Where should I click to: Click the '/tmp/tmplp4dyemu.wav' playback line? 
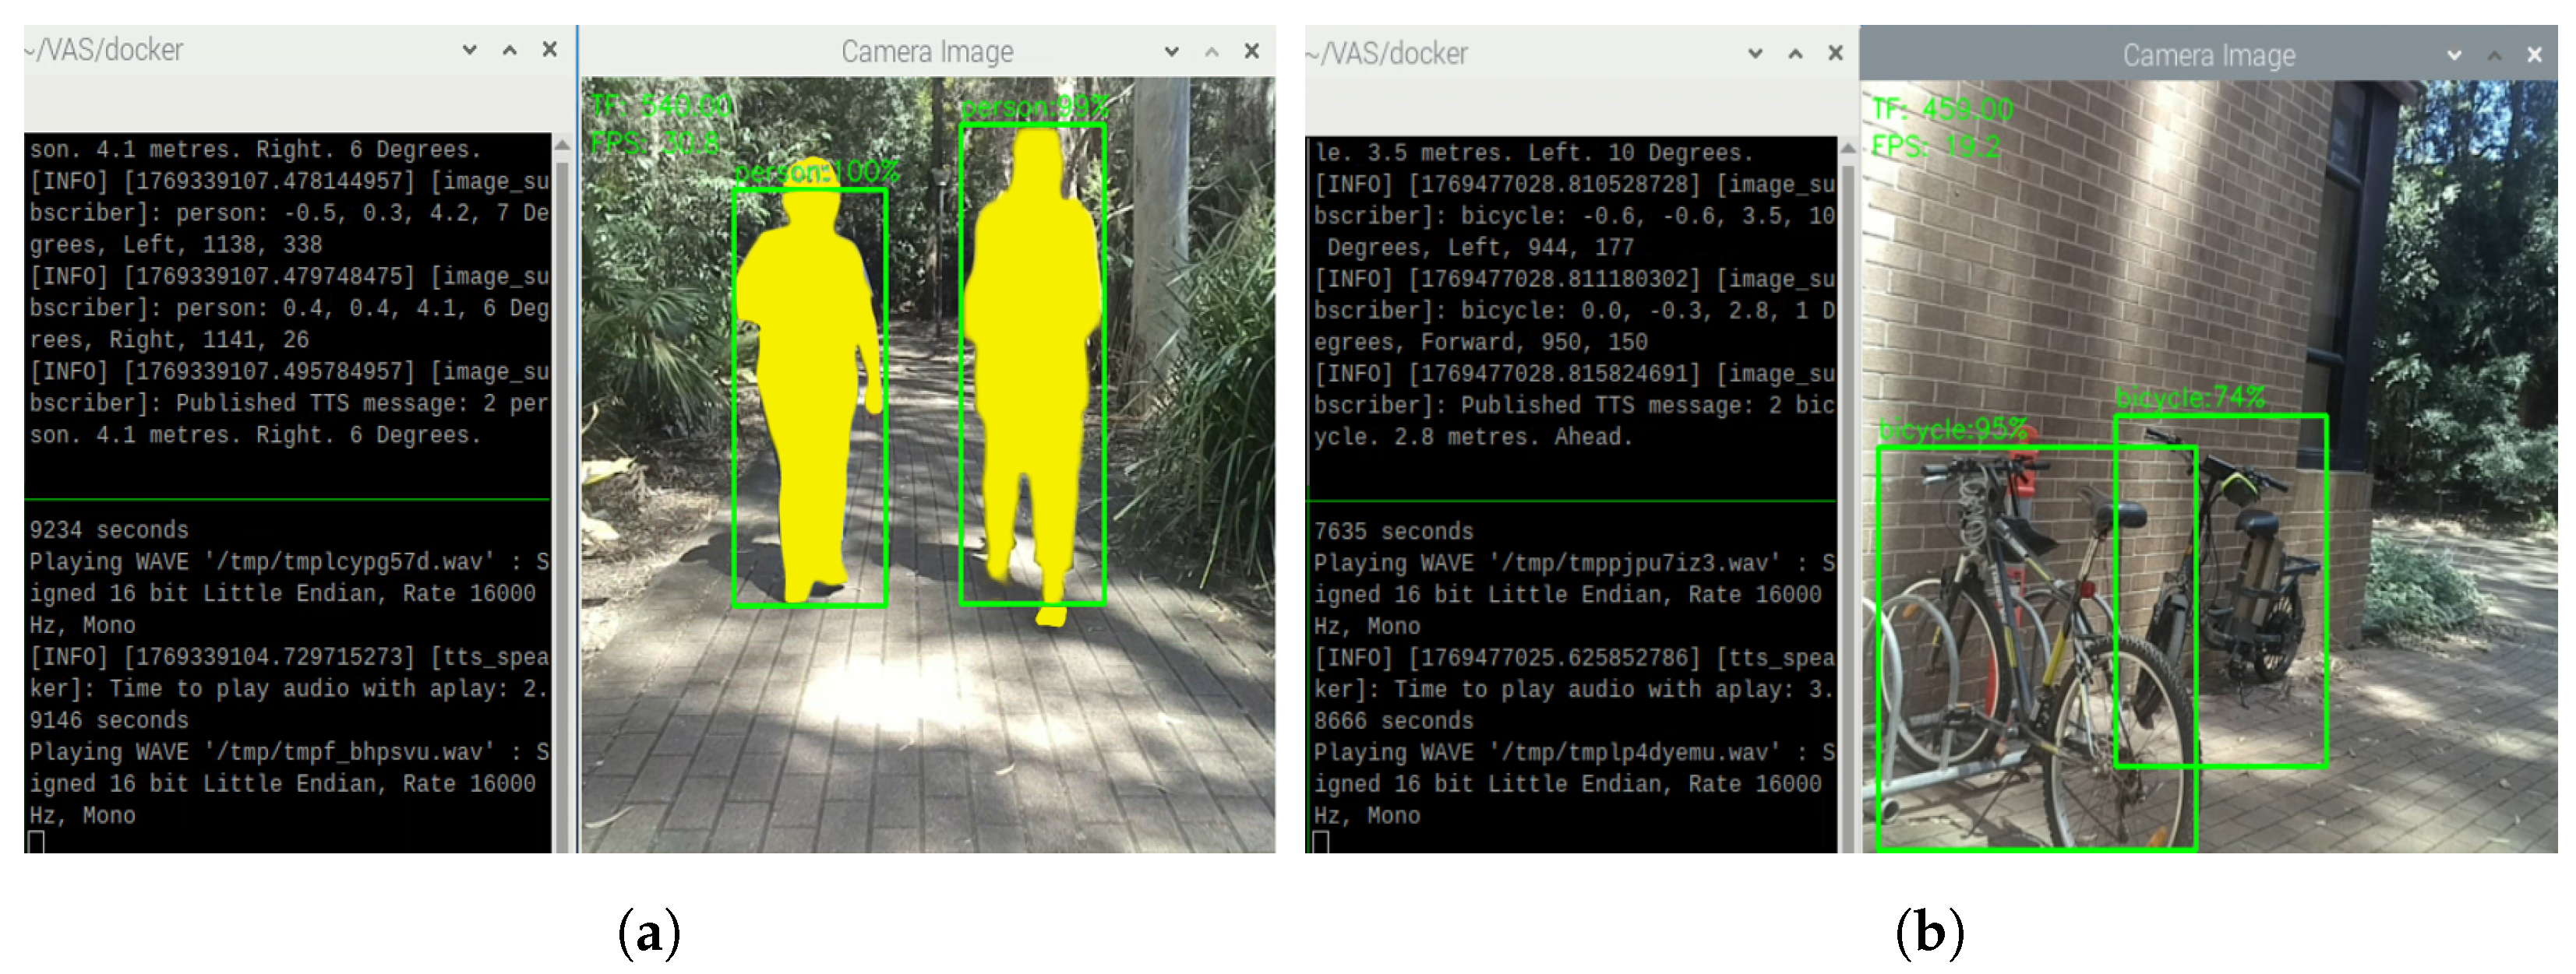pyautogui.click(x=1574, y=752)
